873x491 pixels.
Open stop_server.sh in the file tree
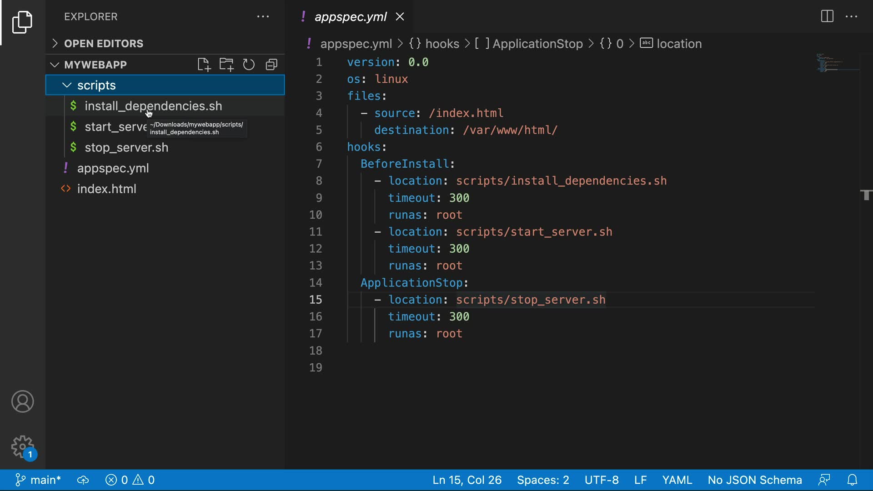coord(126,147)
